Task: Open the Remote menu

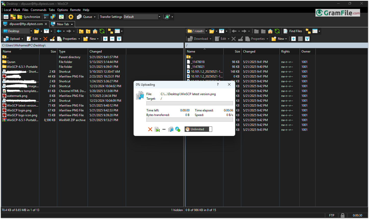Action: pyautogui.click(x=75, y=10)
